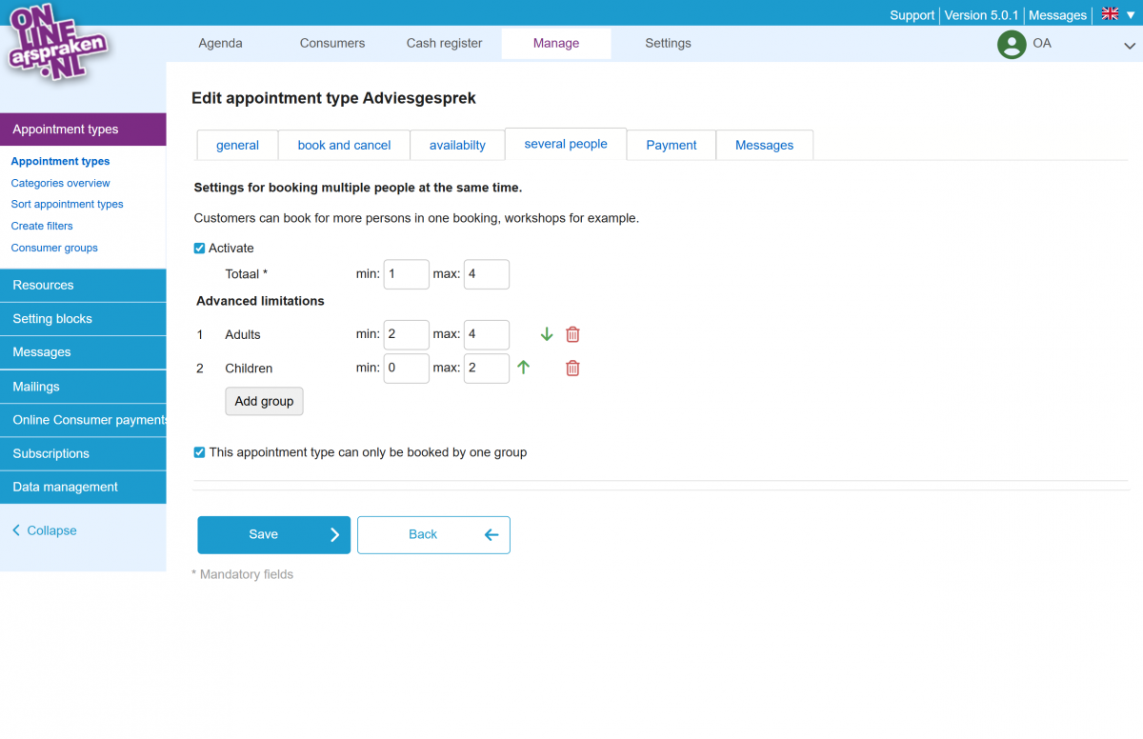Delete the Children group
This screenshot has width=1143, height=739.
(x=572, y=368)
